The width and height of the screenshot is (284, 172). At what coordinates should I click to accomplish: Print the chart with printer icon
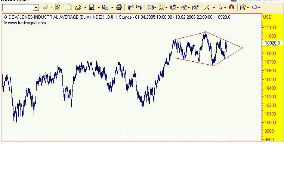point(118,7)
